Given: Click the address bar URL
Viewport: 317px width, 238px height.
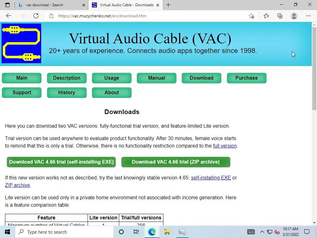Looking at the screenshot, I should pyautogui.click(x=102, y=16).
